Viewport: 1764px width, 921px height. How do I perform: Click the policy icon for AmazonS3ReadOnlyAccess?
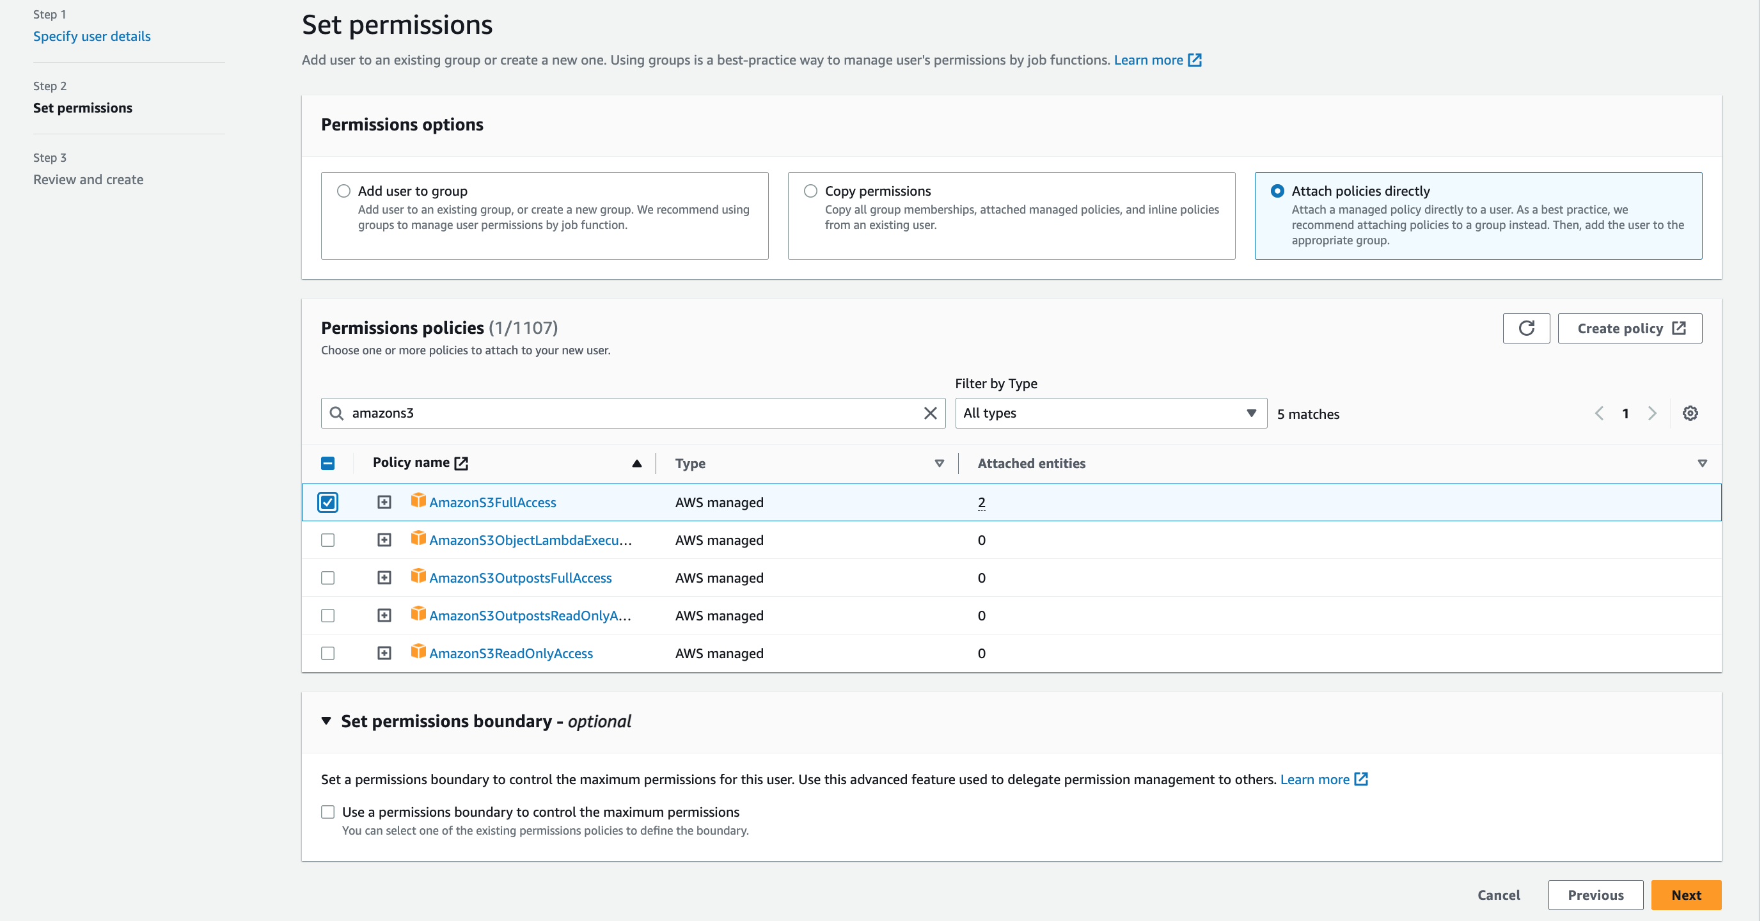418,651
